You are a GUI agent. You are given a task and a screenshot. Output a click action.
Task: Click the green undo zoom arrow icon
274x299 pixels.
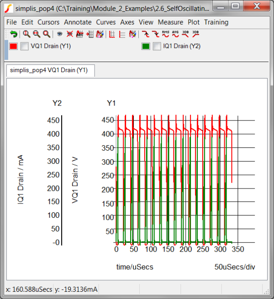tap(14, 34)
